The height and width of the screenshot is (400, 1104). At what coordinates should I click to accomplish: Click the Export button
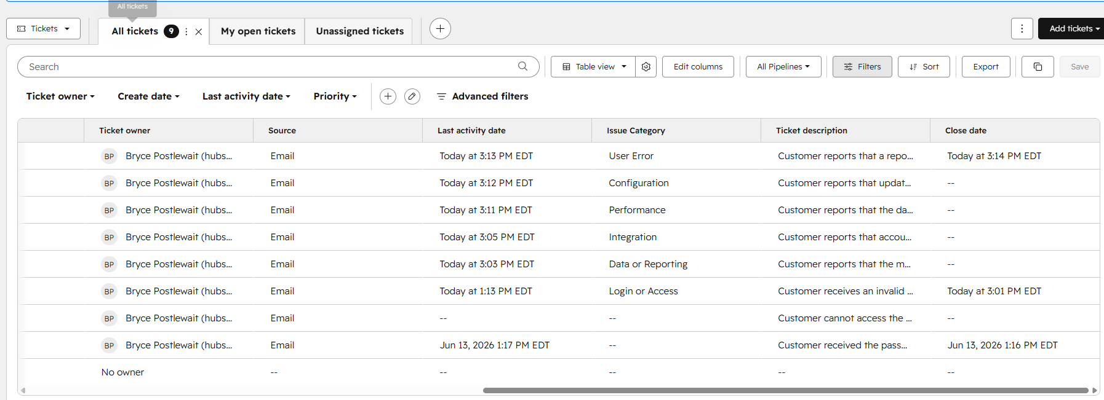coord(986,66)
